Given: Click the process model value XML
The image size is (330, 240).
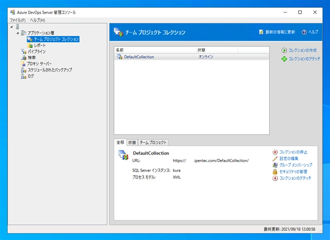Looking at the screenshot, I should 177,177.
